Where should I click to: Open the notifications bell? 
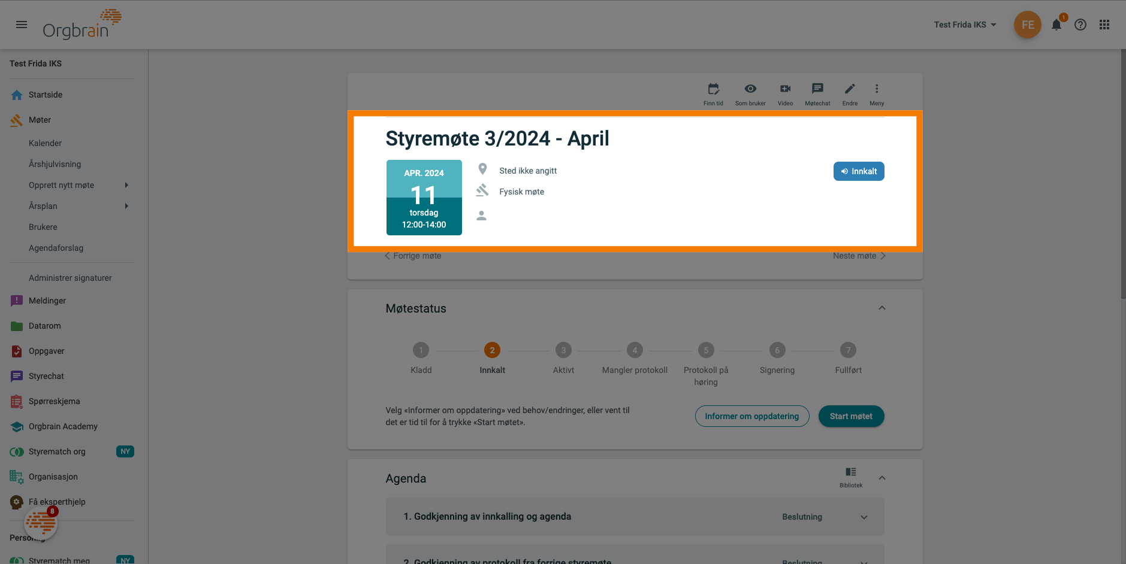click(x=1056, y=25)
